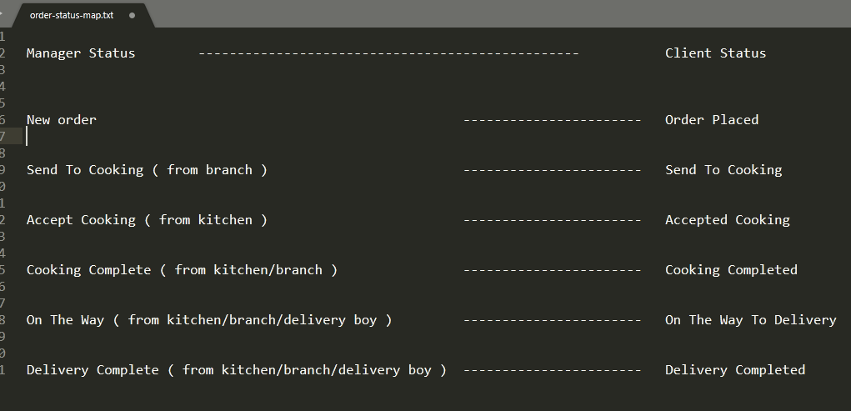Click "Cooking Complete ( from kitchen/branch )" text
Screen dimensions: 851x411
point(182,270)
